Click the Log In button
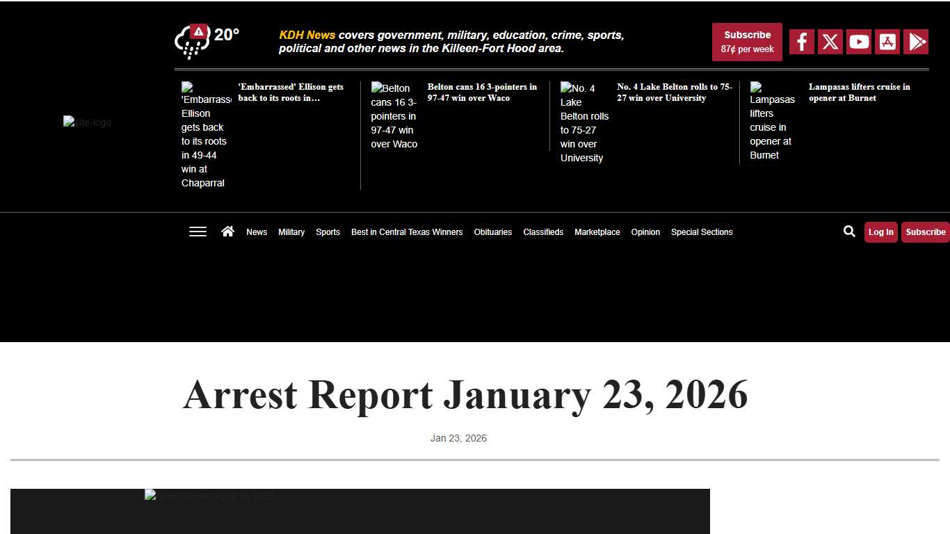Screen dimensions: 950x534 point(880,232)
